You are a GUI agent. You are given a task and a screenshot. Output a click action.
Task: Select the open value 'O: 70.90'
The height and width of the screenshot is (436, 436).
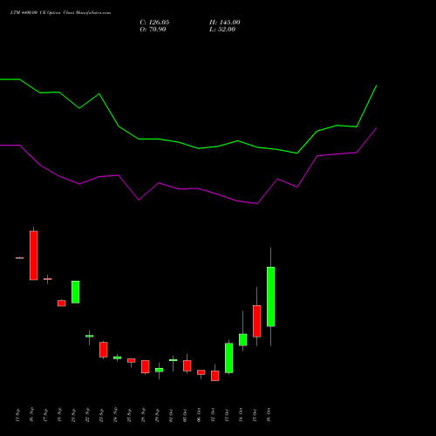(153, 30)
